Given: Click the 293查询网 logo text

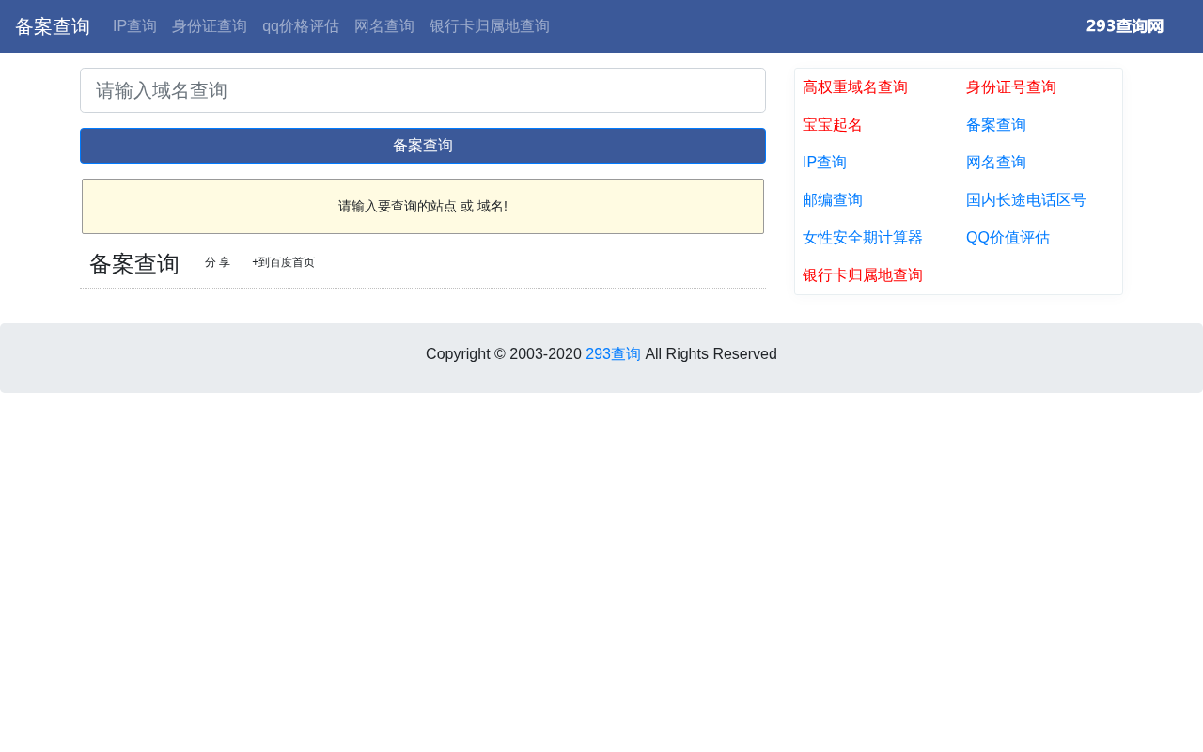Looking at the screenshot, I should tap(1125, 26).
